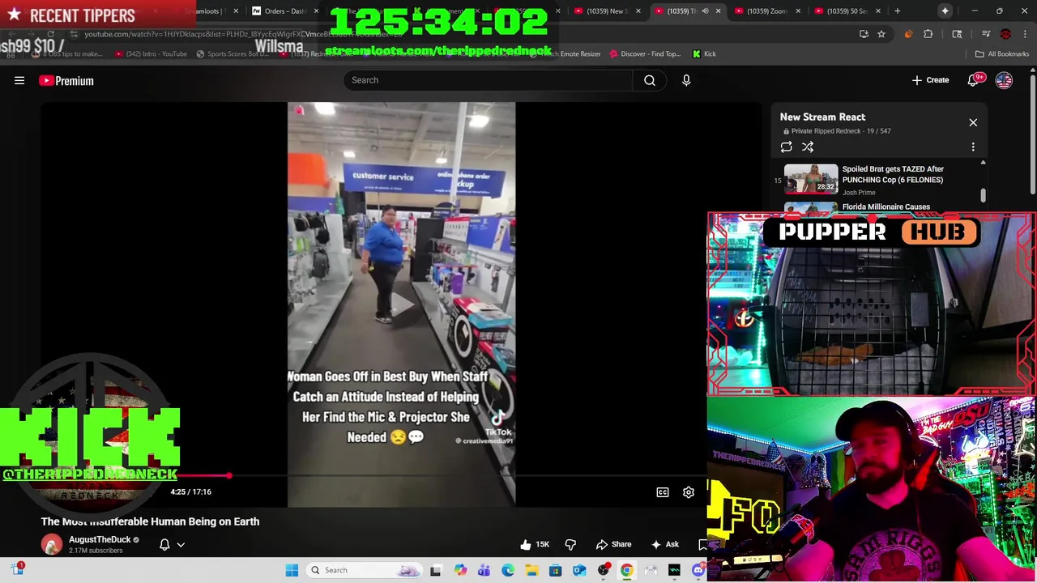
Task: Click the paused video play overlay
Action: click(x=401, y=304)
